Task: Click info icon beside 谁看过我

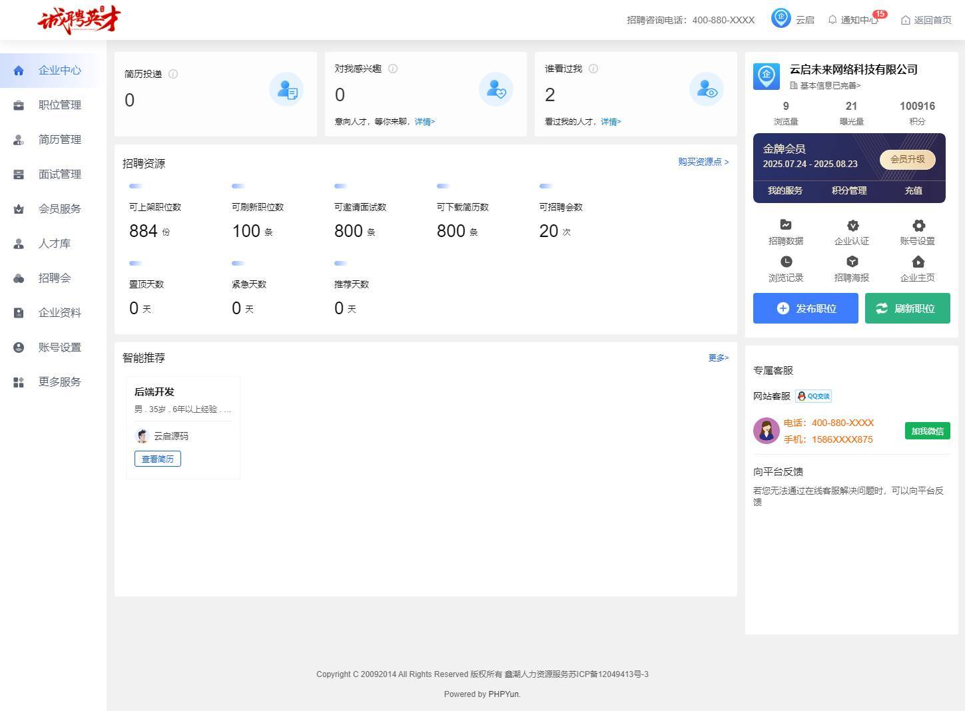Action: point(593,69)
